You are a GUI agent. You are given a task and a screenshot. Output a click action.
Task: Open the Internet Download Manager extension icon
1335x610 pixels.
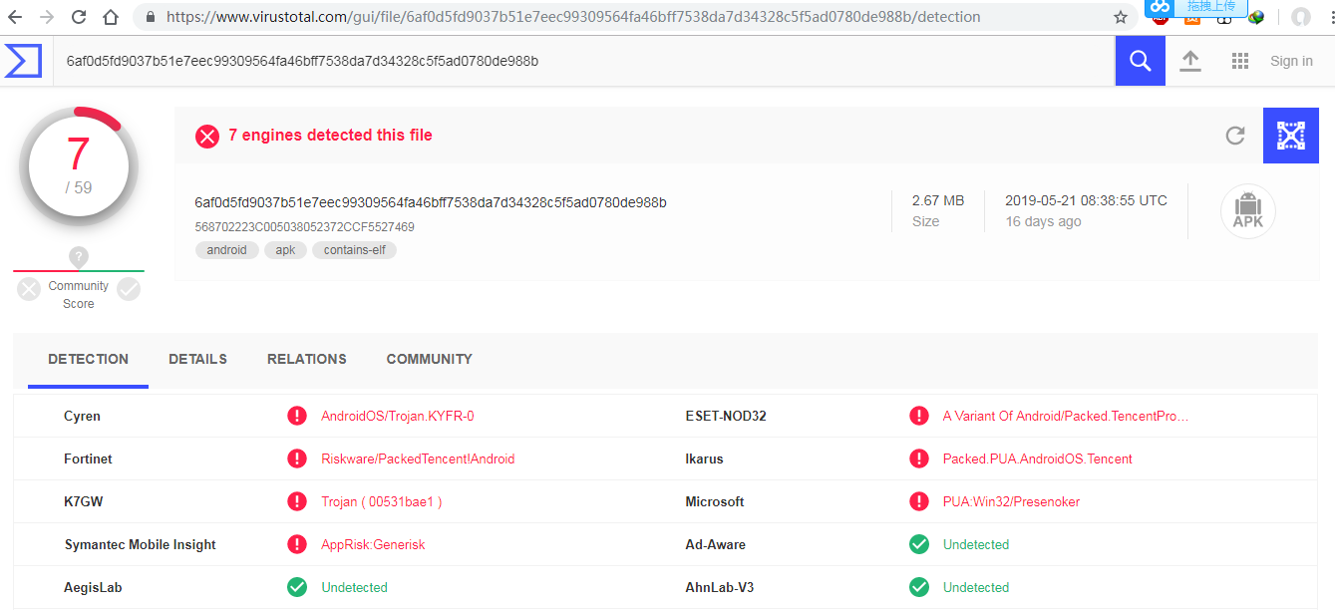tap(1256, 17)
